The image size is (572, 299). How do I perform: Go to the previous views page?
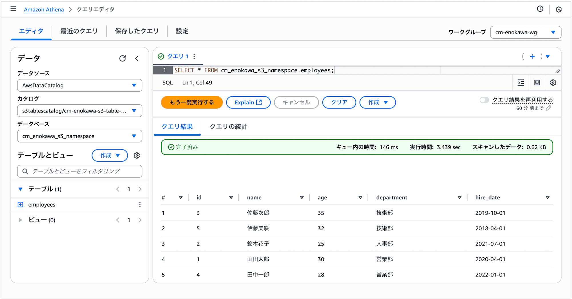(118, 220)
